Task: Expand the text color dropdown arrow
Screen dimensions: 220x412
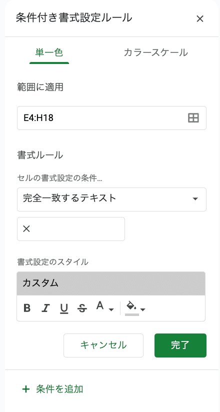Action: tap(111, 310)
